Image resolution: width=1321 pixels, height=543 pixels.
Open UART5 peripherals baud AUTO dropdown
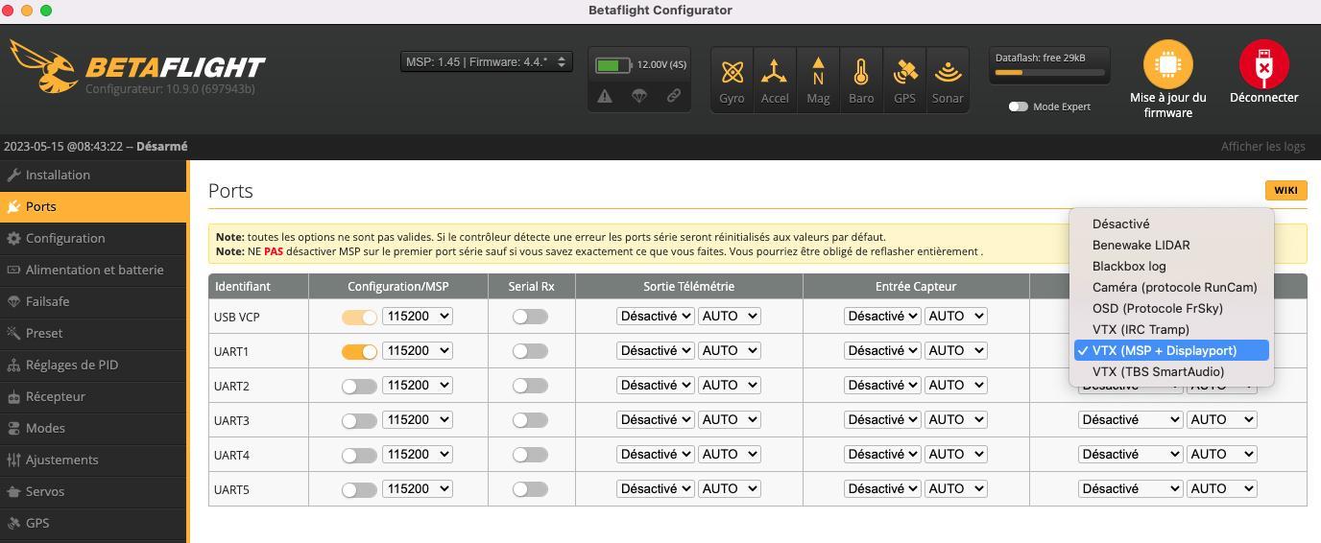1221,488
